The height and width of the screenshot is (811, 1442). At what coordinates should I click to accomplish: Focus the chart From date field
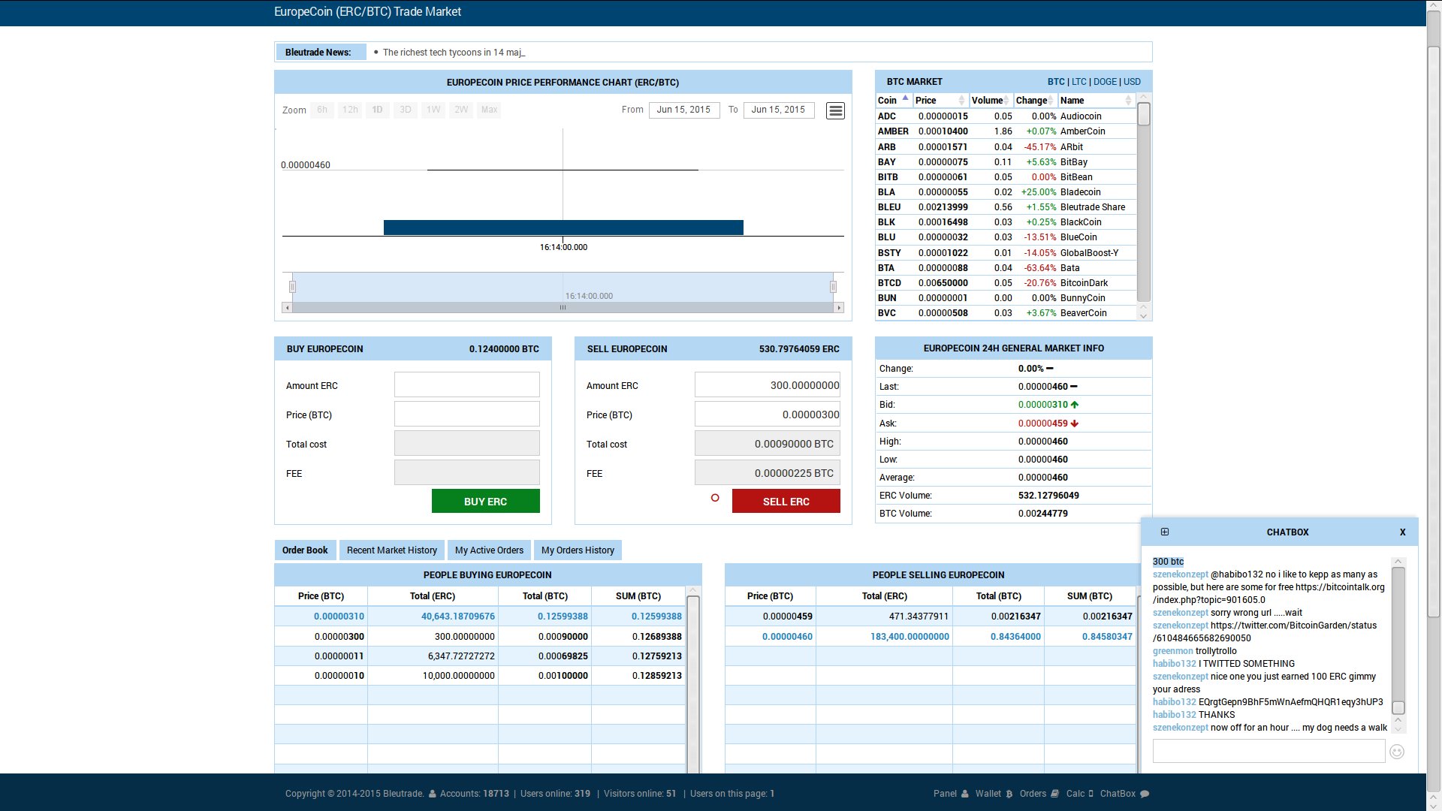click(684, 110)
